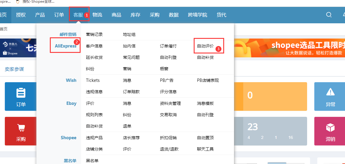Open the 物流 navbar menu
The height and width of the screenshot is (164, 345).
pyautogui.click(x=97, y=15)
